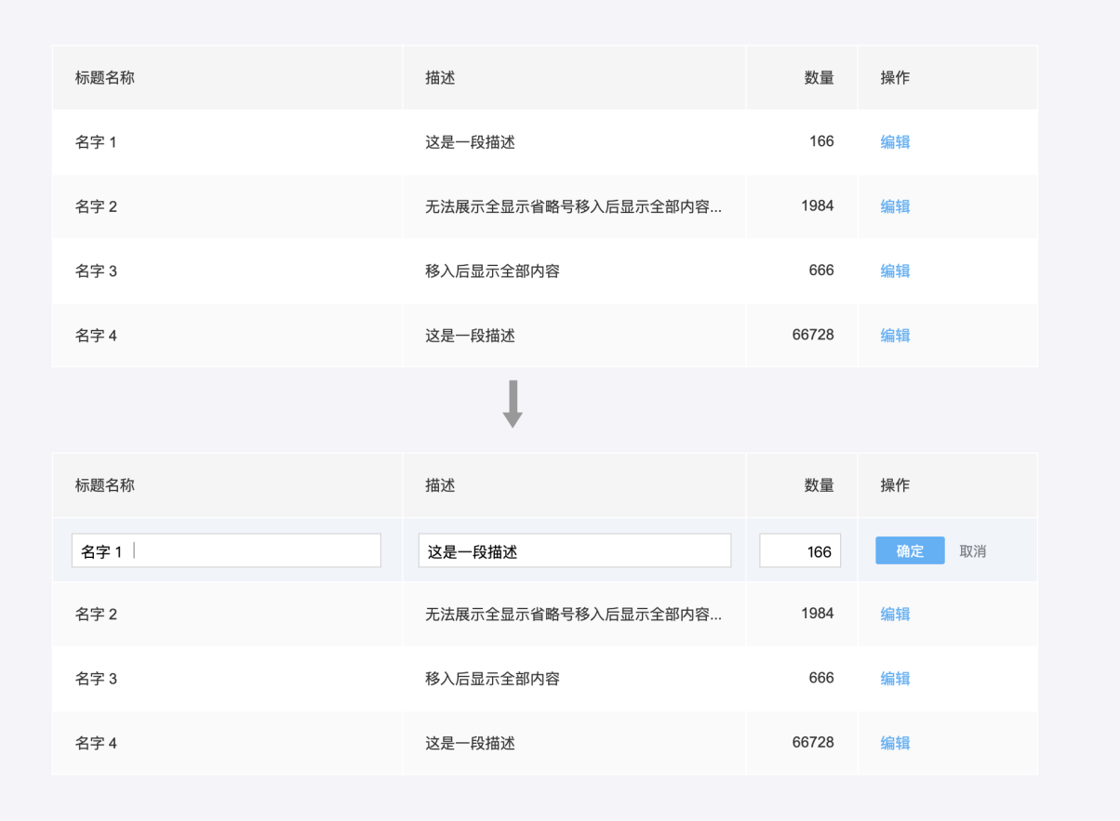Click the 取消 cancel link
This screenshot has height=821, width=1120.
pos(972,551)
